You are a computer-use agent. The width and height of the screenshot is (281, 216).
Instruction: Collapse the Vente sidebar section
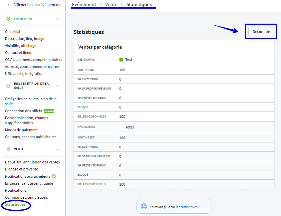point(58,149)
